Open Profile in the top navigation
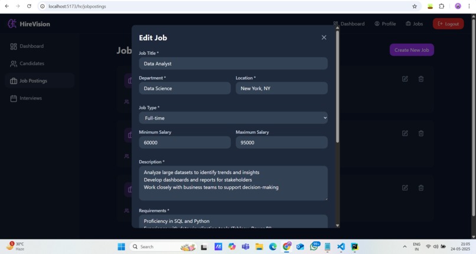 pyautogui.click(x=385, y=24)
